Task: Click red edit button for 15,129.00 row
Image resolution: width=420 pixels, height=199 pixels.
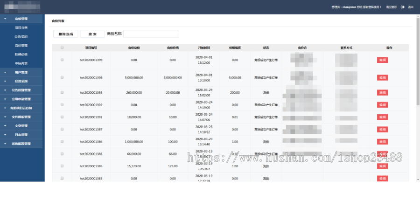Action: click(x=383, y=166)
